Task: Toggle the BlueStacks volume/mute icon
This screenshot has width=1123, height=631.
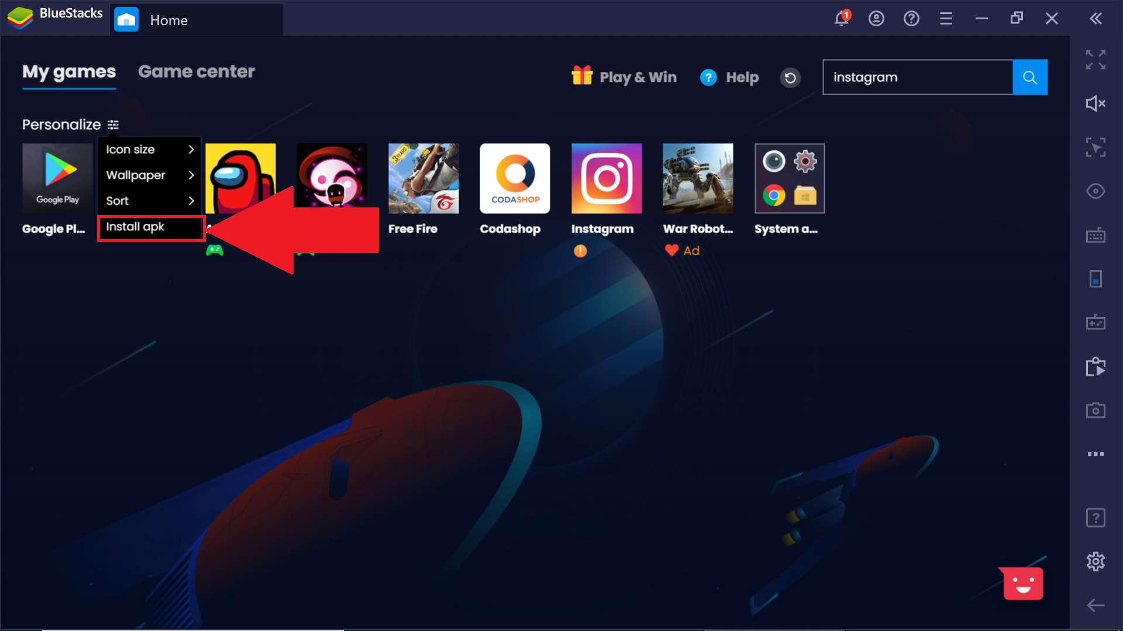Action: (1096, 103)
